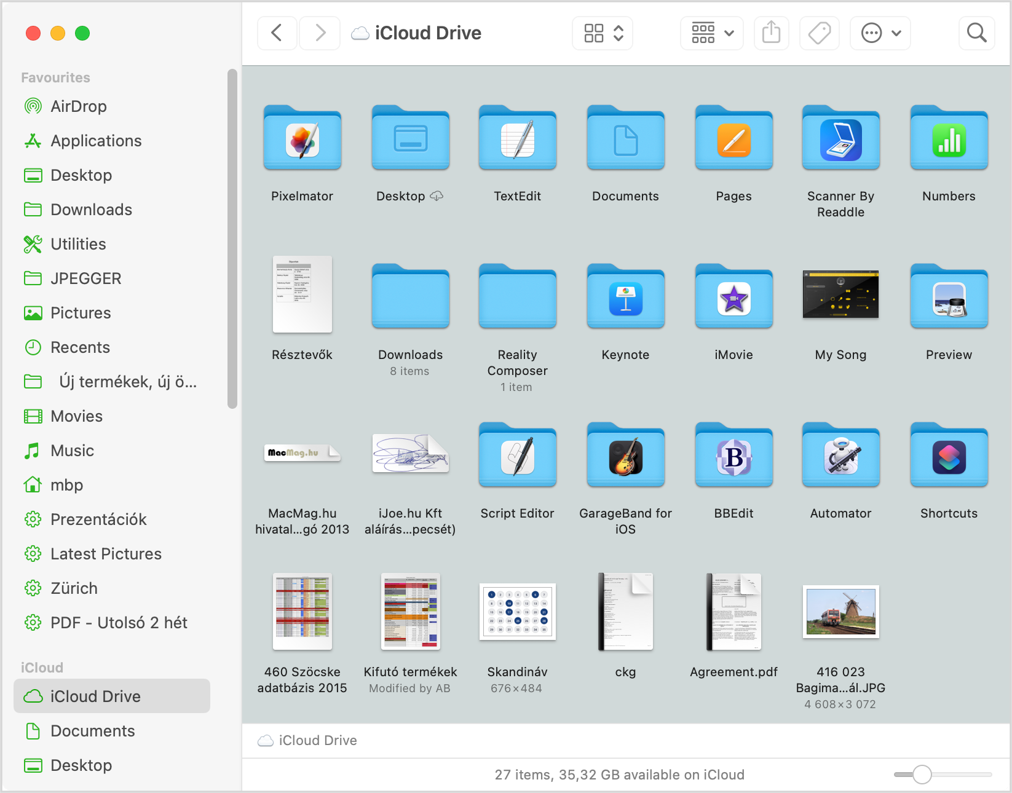Screen dimensions: 1012x793
Task: Open the search field magnifier
Action: [x=976, y=33]
